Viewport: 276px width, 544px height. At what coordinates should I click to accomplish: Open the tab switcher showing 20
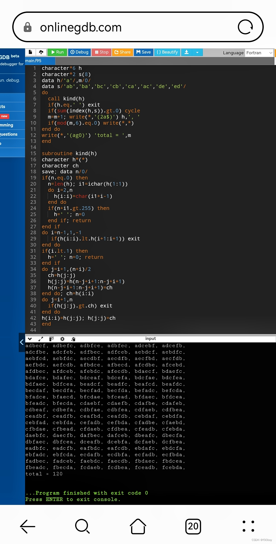click(x=193, y=526)
